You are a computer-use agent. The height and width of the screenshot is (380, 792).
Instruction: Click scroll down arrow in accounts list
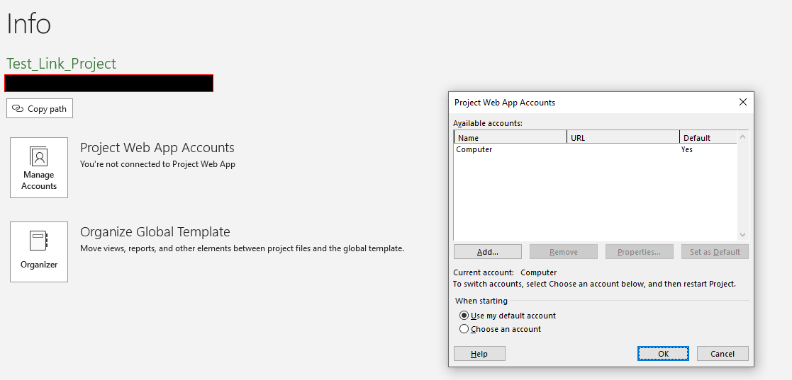pos(742,235)
